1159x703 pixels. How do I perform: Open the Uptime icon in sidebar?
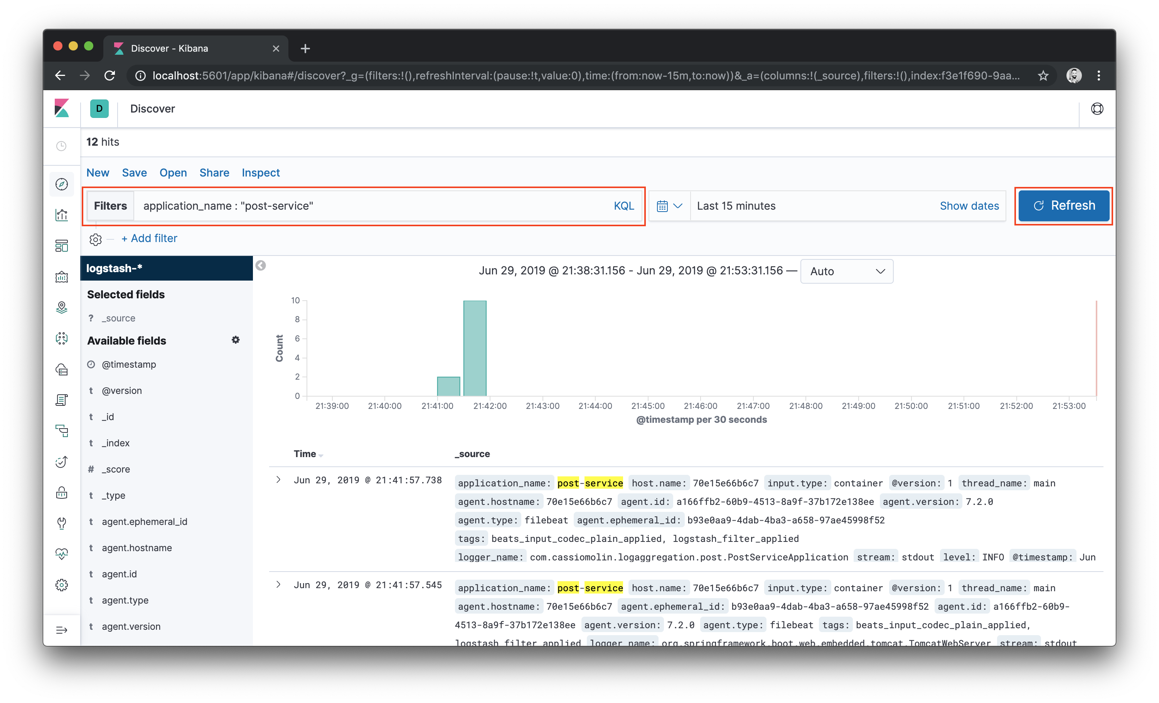pos(62,462)
